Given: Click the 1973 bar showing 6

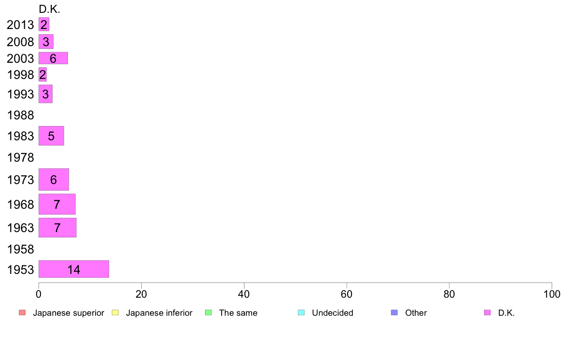Looking at the screenshot, I should tap(54, 179).
